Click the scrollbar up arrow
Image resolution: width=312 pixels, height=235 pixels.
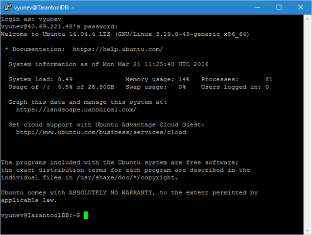coord(307,19)
